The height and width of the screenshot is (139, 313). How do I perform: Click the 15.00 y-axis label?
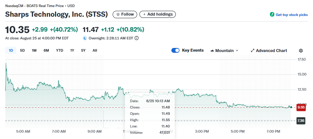[301, 74]
